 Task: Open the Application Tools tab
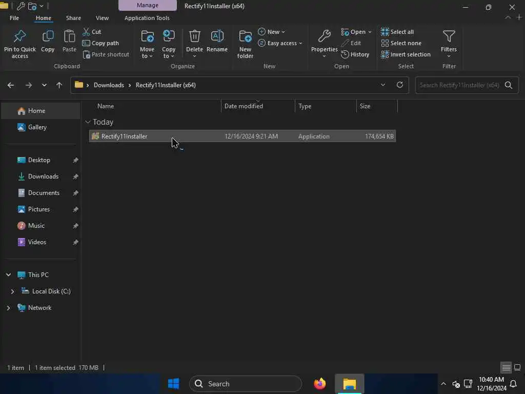pyautogui.click(x=147, y=18)
